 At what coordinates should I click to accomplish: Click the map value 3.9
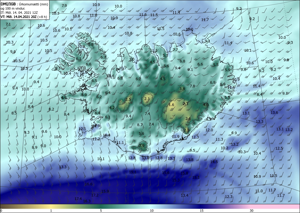click(x=142, y=146)
